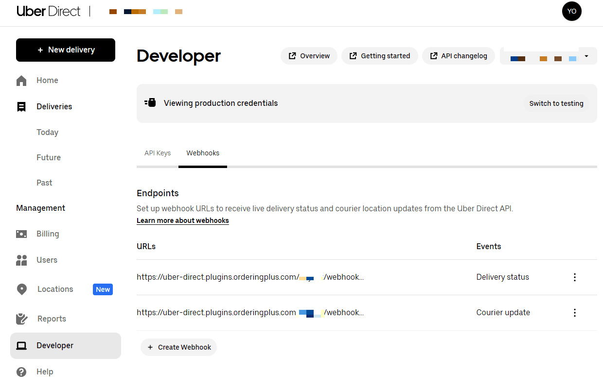This screenshot has width=603, height=388.
Task: Click the Help question mark icon
Action: point(21,372)
